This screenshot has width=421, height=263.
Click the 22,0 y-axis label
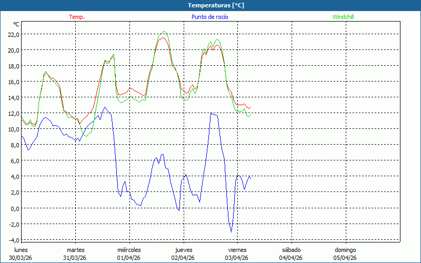pos(13,34)
